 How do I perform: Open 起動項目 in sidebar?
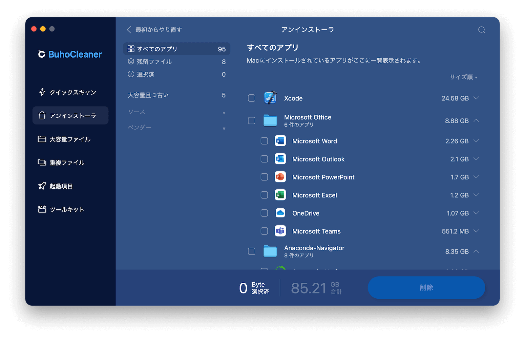coord(70,186)
